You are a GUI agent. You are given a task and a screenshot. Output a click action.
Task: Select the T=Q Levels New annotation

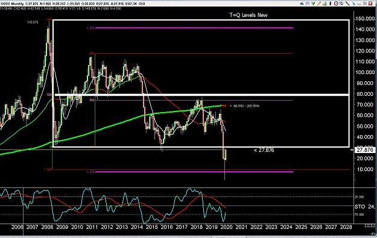tap(249, 15)
